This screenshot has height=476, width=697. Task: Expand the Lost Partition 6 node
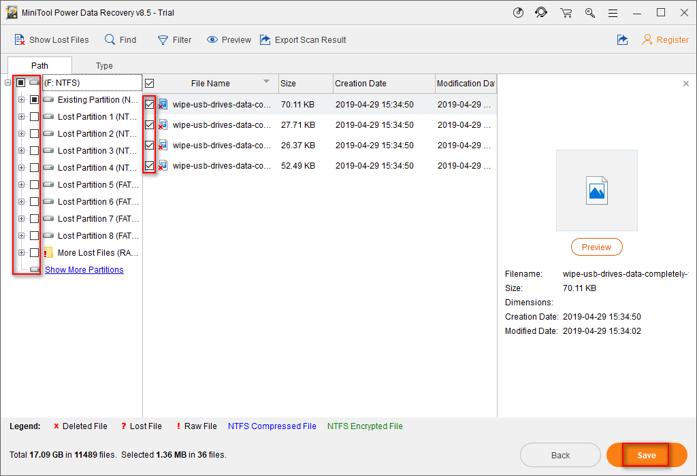(x=21, y=201)
